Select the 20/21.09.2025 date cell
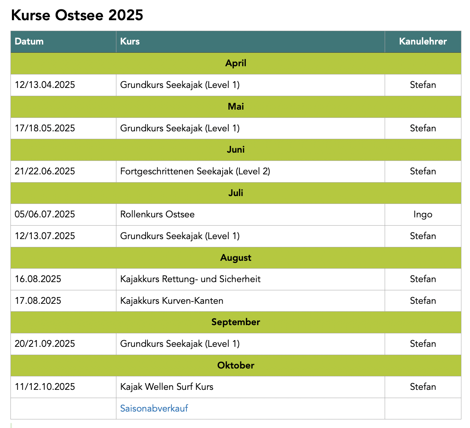The image size is (470, 428). click(x=45, y=344)
